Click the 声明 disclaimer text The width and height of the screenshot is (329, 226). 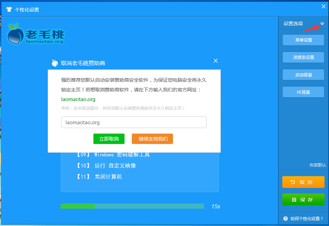123,108
